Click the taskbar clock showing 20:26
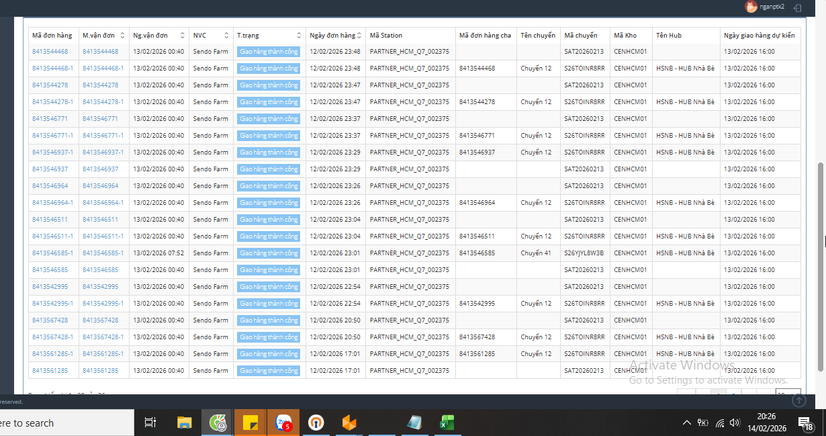The width and height of the screenshot is (826, 436). 766,423
